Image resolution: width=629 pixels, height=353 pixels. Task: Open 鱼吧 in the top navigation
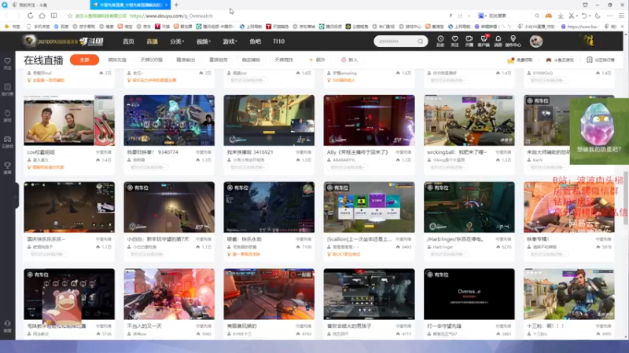(x=255, y=42)
